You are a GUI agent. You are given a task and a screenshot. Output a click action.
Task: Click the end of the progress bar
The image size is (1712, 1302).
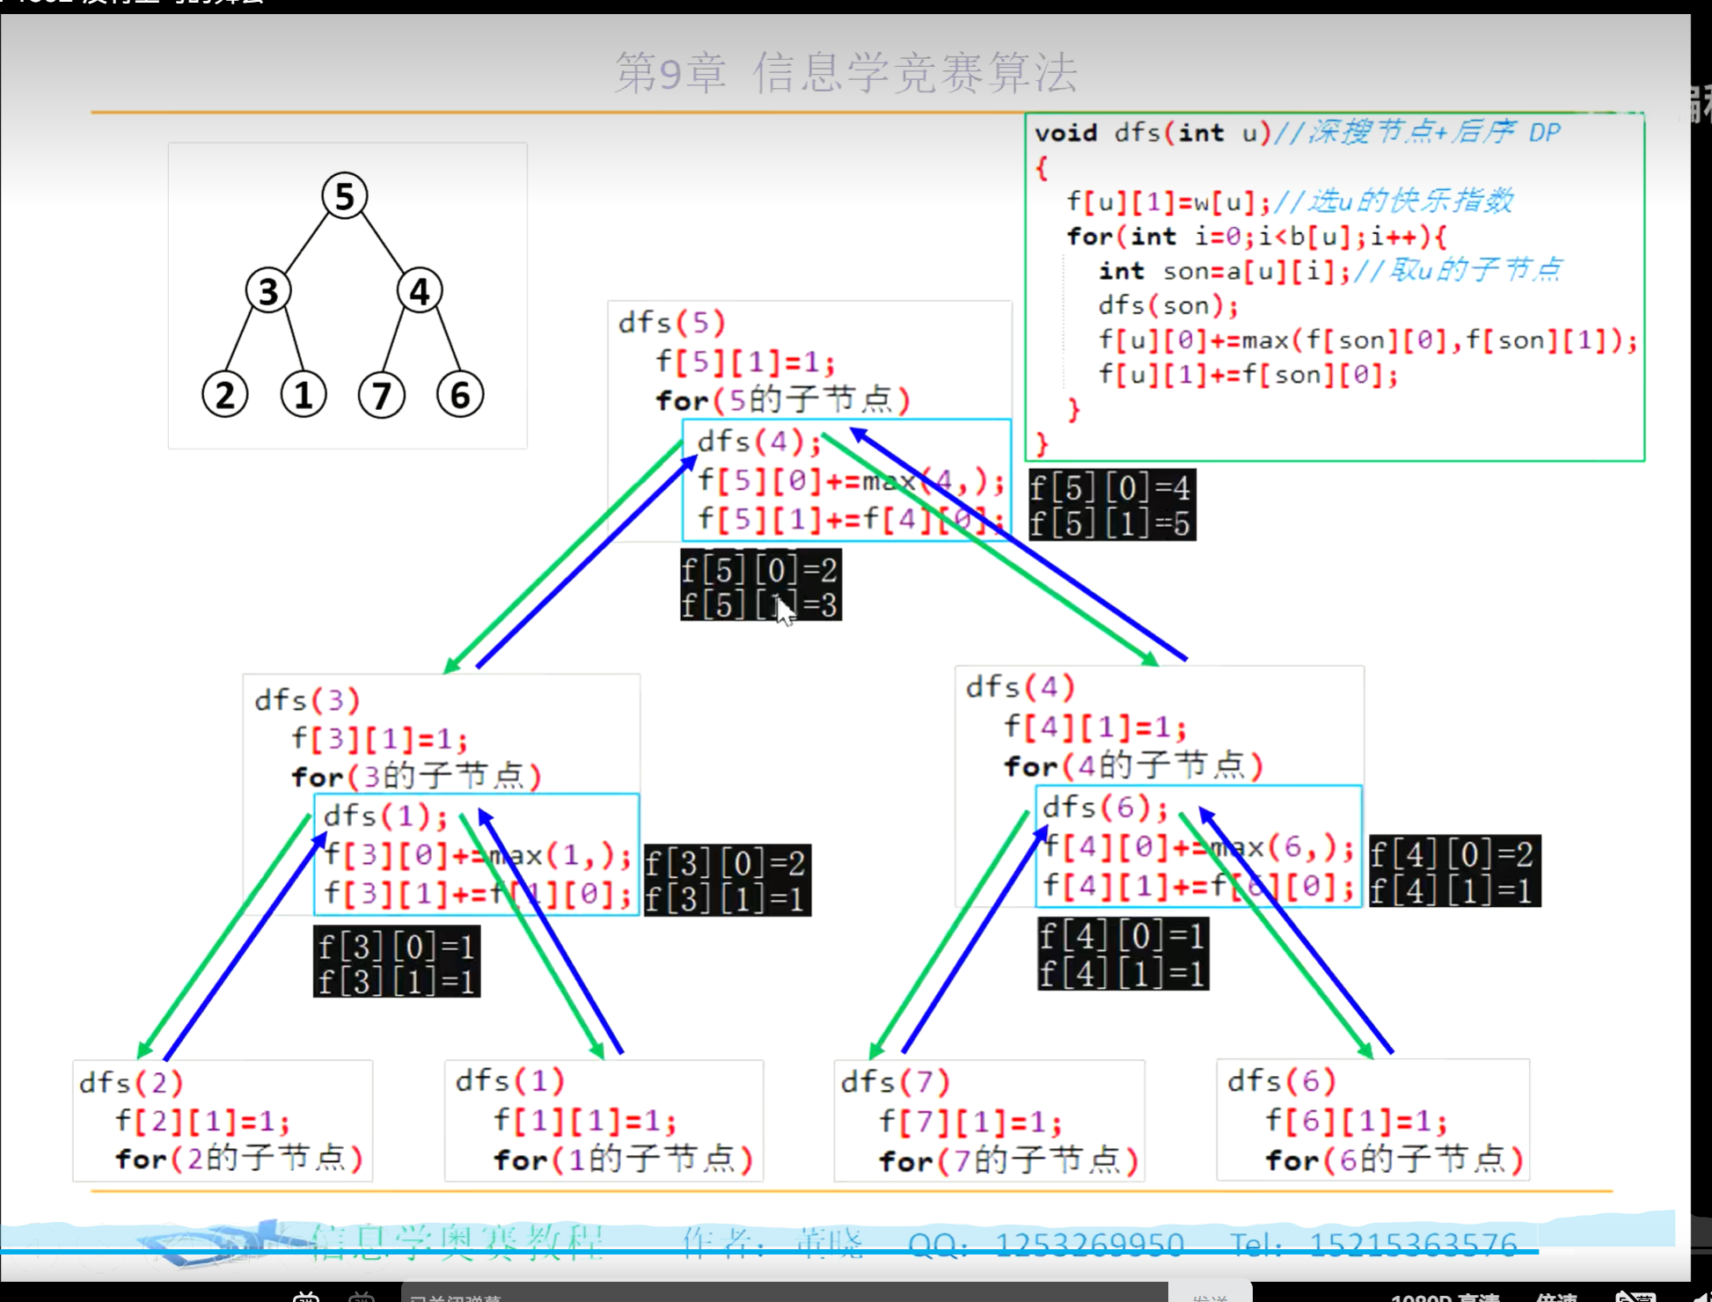click(1535, 1251)
